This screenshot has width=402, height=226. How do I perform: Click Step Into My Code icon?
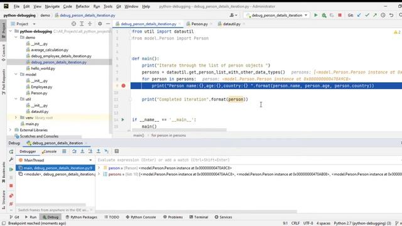click(x=90, y=151)
